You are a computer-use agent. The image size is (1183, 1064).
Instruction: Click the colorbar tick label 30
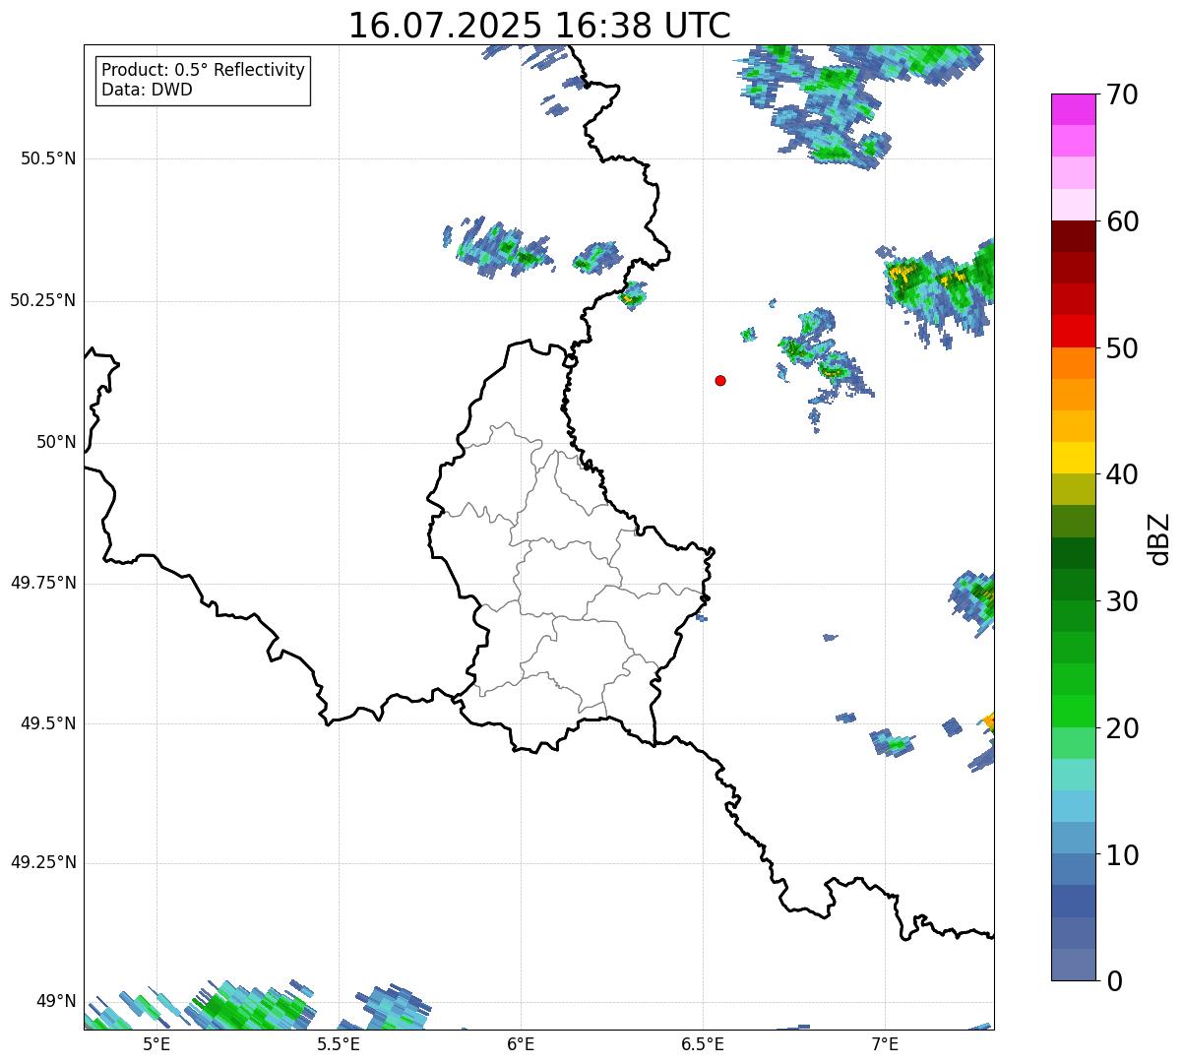(x=1121, y=601)
